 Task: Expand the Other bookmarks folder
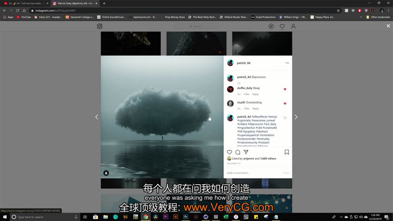(378, 17)
